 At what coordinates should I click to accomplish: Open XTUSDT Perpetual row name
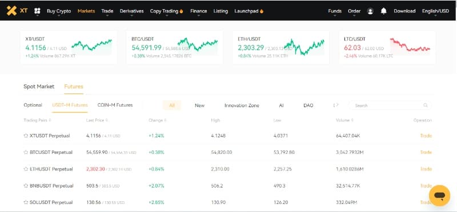coord(50,136)
